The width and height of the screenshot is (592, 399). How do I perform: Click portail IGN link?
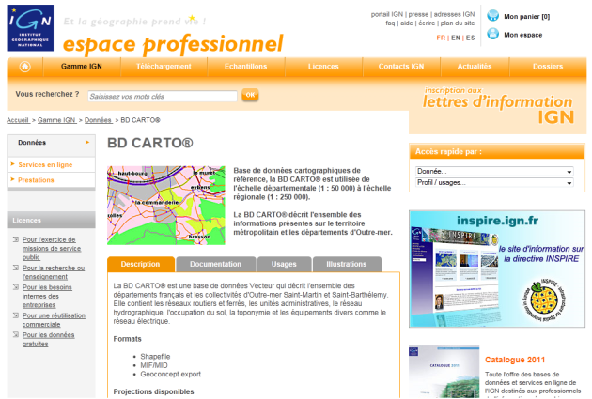coord(387,14)
